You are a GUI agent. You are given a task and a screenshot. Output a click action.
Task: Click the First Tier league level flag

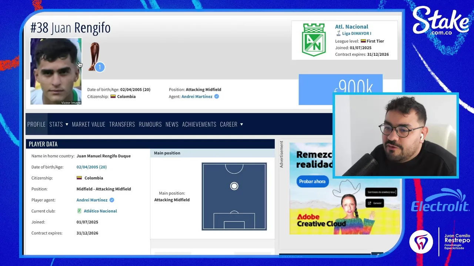click(x=363, y=41)
